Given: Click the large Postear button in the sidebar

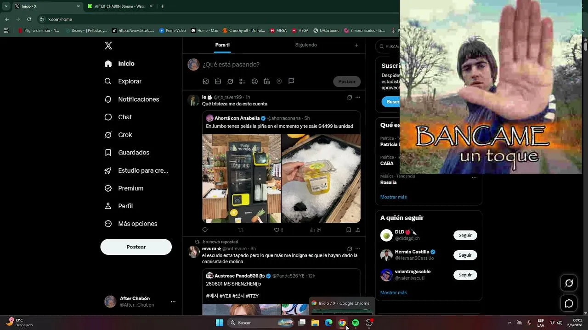Looking at the screenshot, I should point(136,247).
